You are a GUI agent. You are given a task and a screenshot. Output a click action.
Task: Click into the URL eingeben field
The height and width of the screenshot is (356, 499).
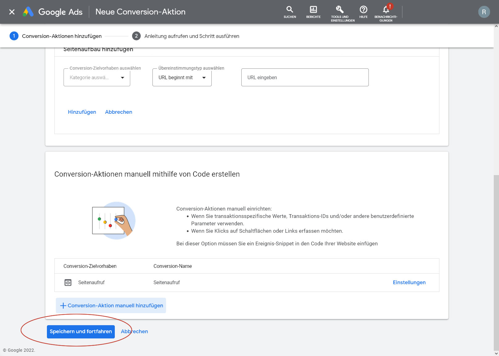tap(305, 78)
